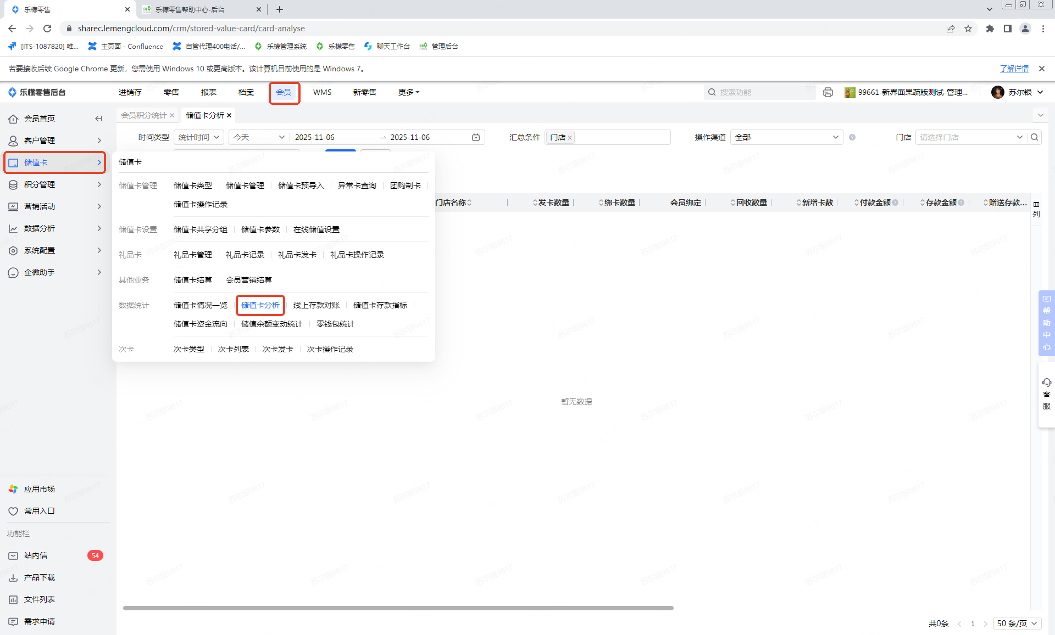Click the printer icon in top bar
The width and height of the screenshot is (1055, 635).
tap(828, 92)
